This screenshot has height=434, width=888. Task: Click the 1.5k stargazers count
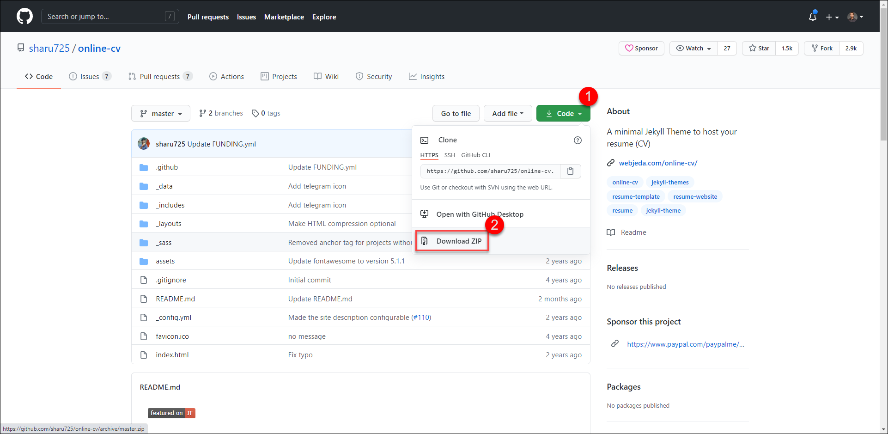787,48
